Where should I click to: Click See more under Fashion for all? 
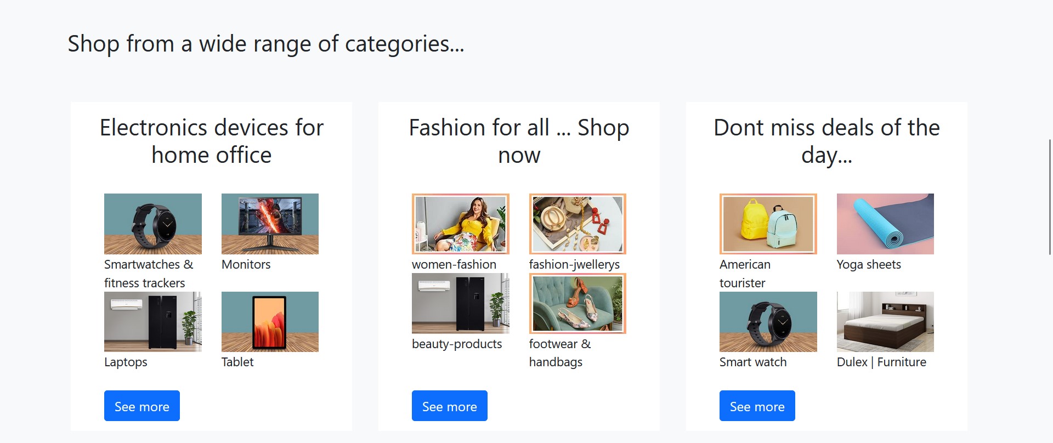[x=450, y=406]
